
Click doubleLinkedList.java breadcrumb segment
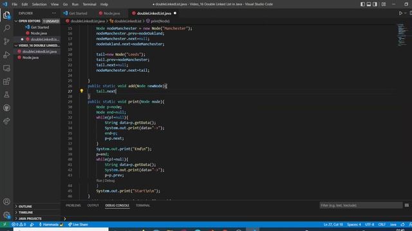pyautogui.click(x=88, y=21)
